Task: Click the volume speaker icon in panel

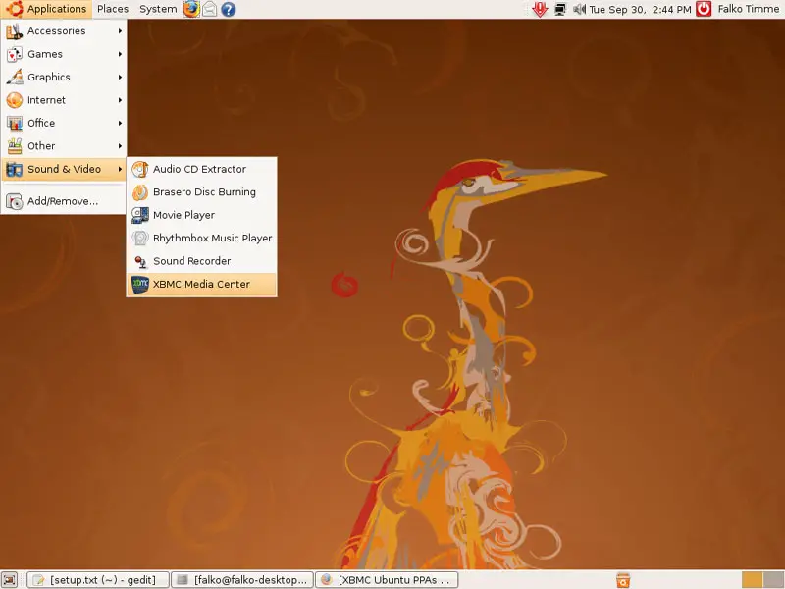Action: (x=579, y=9)
